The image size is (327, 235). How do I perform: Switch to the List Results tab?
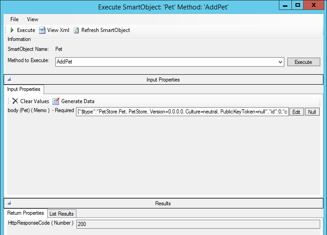(62, 213)
